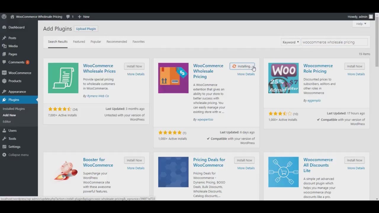379x213 pixels.
Task: Switch to the Recommended tab
Action: tap(117, 42)
